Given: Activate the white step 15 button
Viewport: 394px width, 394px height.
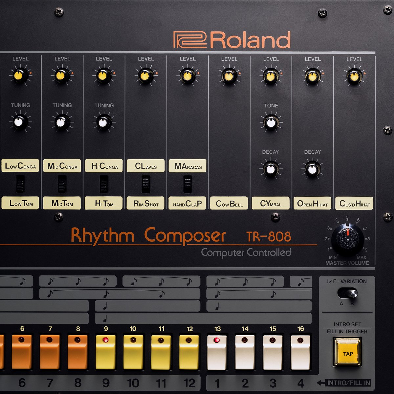Looking at the screenshot, I should tap(273, 352).
